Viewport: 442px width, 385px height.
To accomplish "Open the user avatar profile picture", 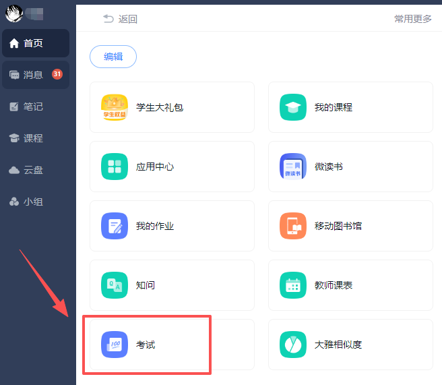I will pyautogui.click(x=13, y=13).
